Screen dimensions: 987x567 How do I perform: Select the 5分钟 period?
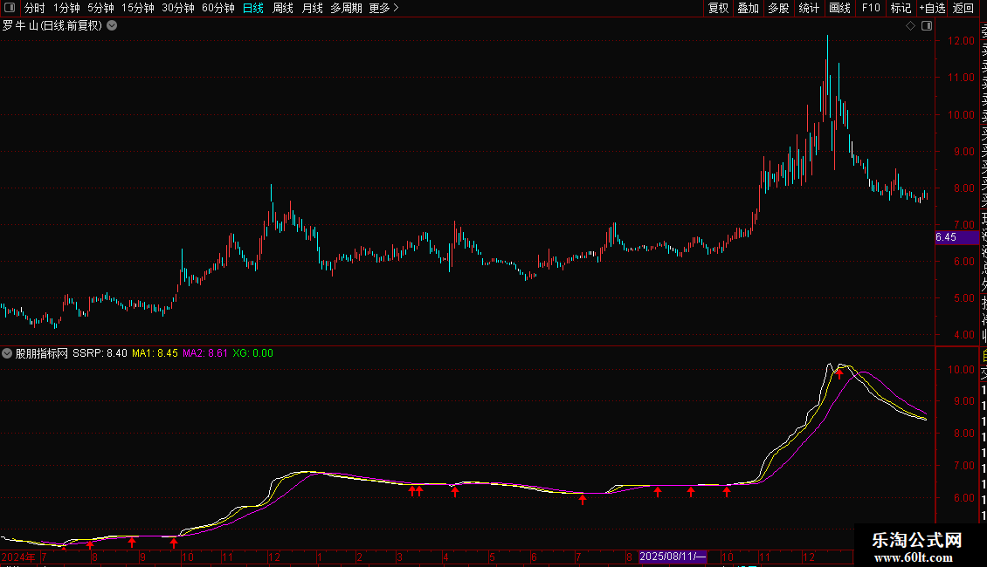point(100,8)
